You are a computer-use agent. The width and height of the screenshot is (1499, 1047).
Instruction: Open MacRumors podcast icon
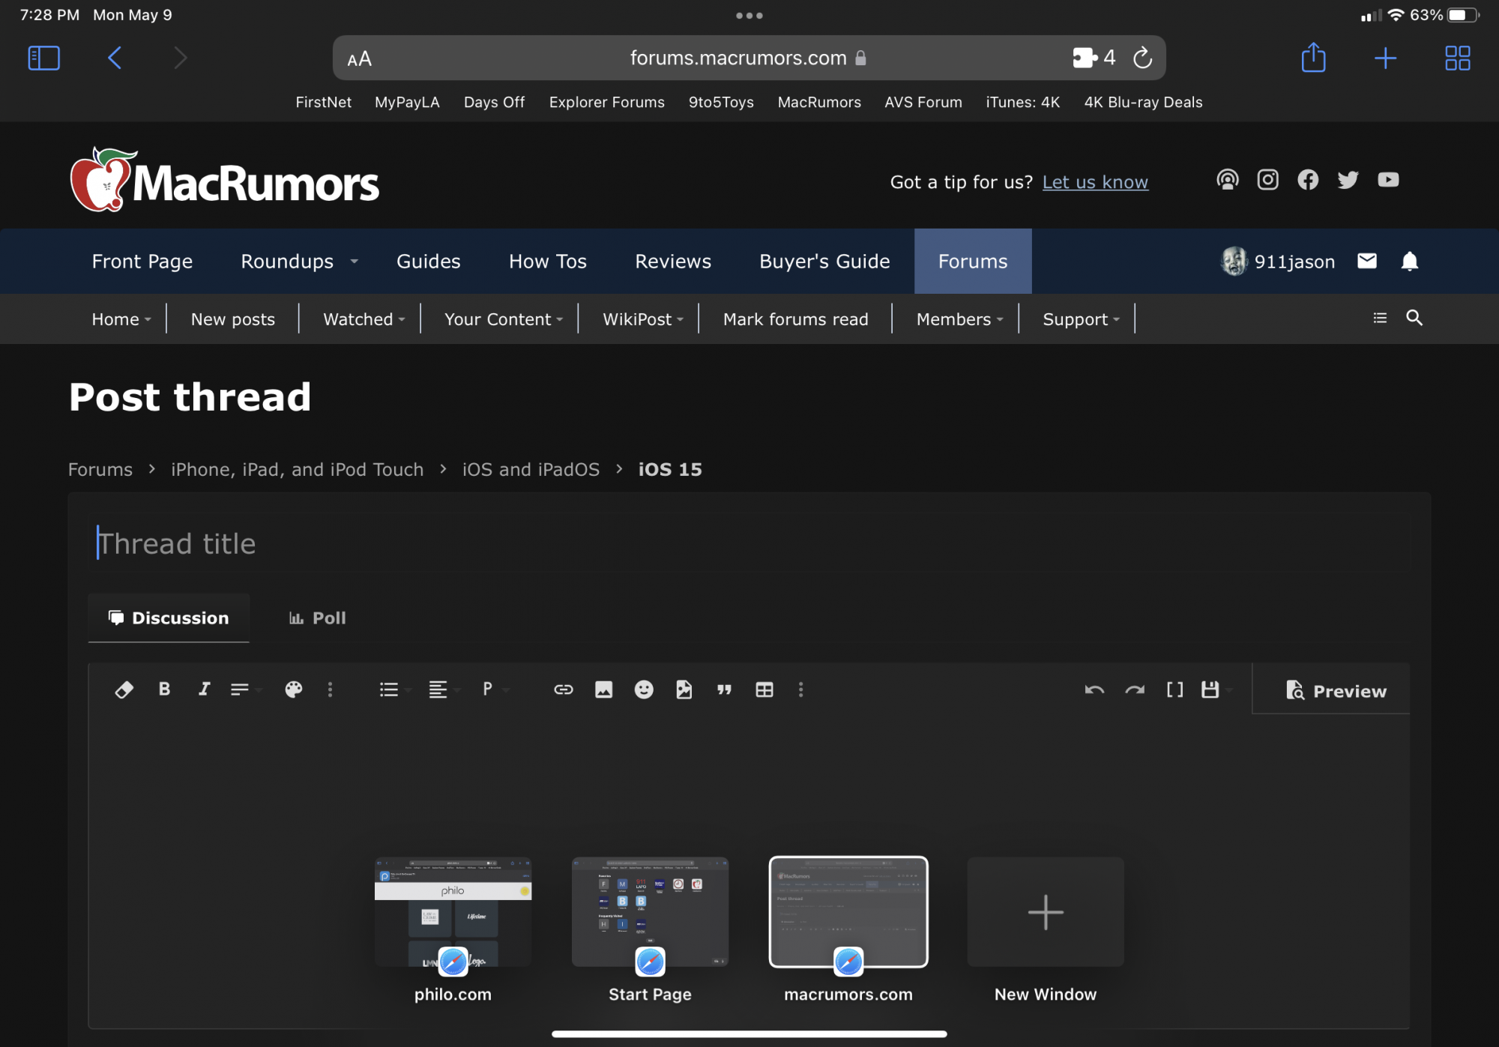pos(1227,180)
